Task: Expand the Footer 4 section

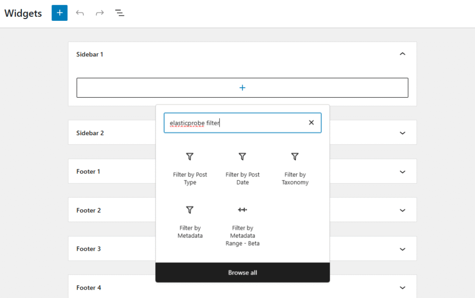Action: [x=403, y=287]
